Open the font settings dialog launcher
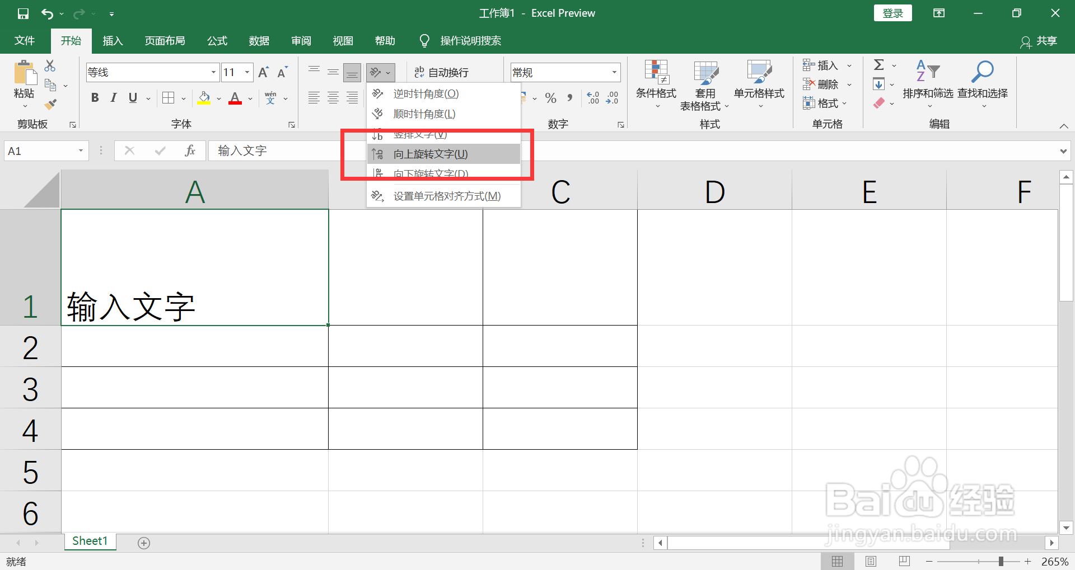This screenshot has width=1075, height=570. [292, 125]
